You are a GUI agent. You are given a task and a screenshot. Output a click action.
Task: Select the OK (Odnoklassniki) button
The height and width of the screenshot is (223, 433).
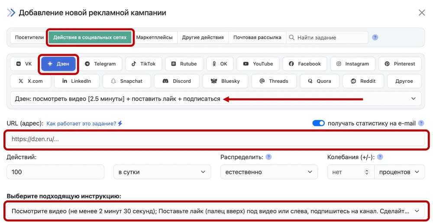click(x=220, y=64)
